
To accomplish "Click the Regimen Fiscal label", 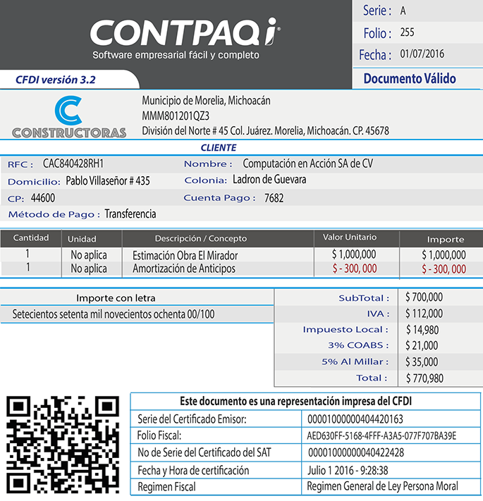I will tap(166, 487).
